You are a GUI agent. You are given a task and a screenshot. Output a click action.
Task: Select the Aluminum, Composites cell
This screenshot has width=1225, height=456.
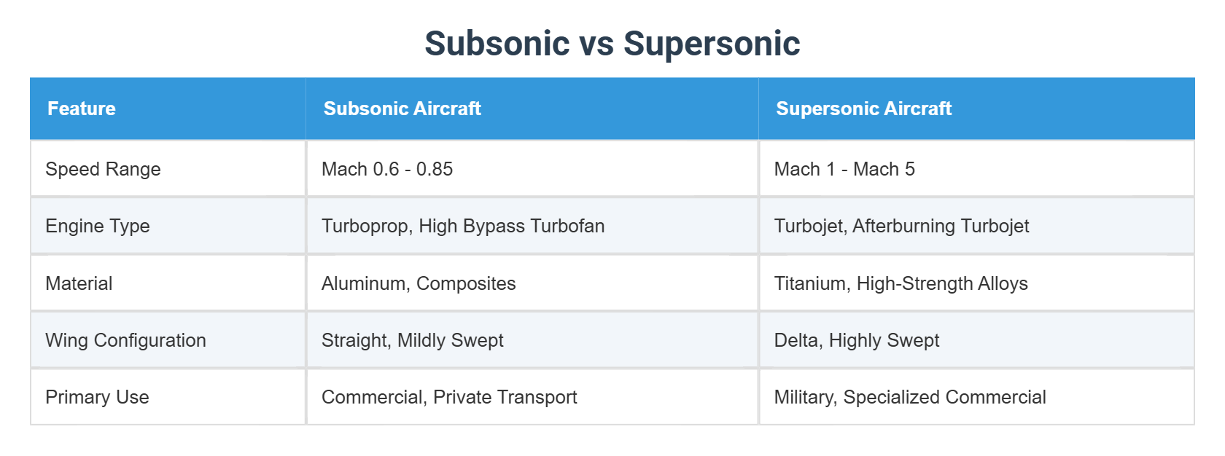tap(419, 283)
